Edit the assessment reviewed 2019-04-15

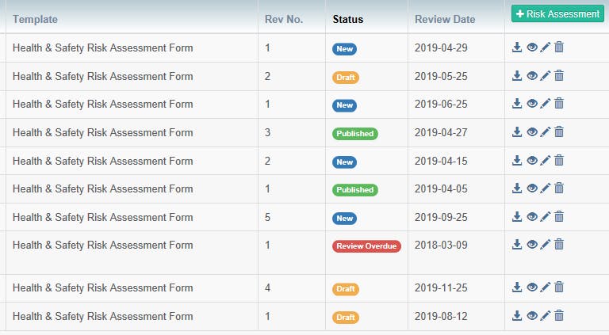(x=546, y=160)
